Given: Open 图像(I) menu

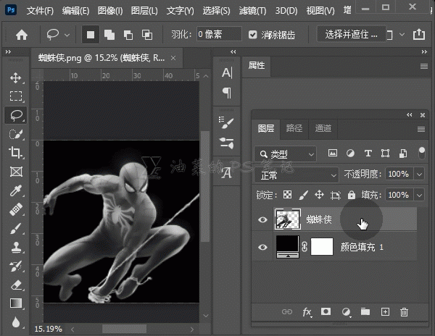Looking at the screenshot, I should coord(110,11).
